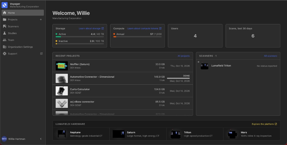Screen dimensions: 287x145
Task: Select the acj elbow connector project name
Action: point(82,102)
